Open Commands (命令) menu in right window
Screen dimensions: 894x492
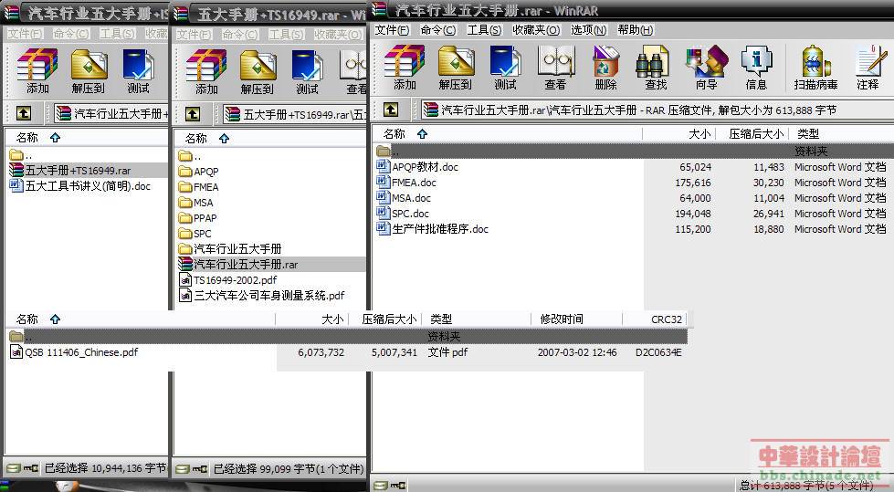[x=438, y=30]
